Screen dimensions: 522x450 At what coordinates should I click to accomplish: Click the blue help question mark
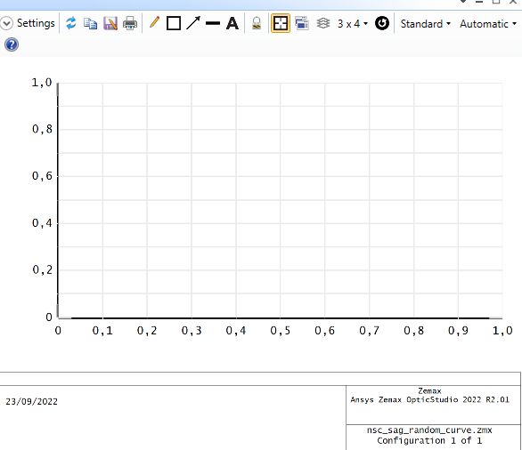click(12, 44)
